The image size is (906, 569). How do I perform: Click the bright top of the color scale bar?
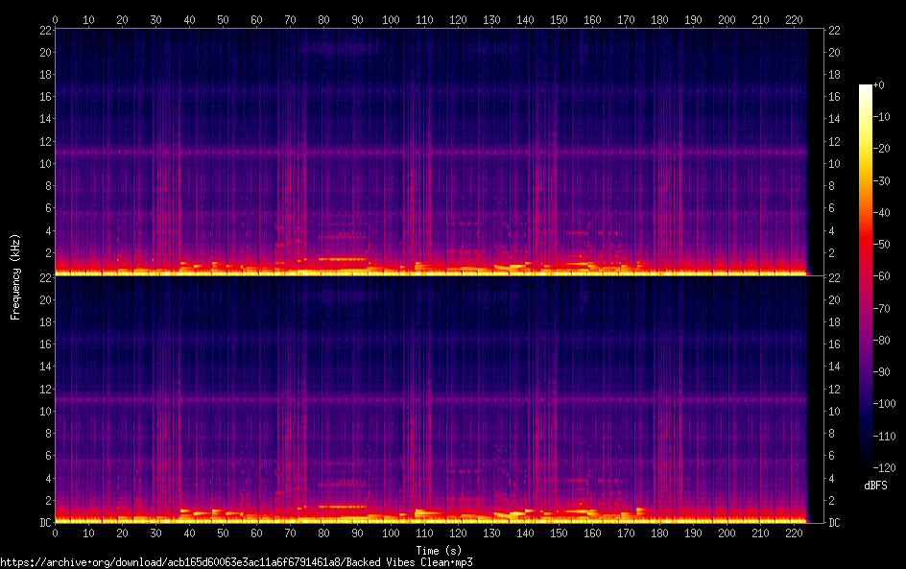(x=866, y=89)
